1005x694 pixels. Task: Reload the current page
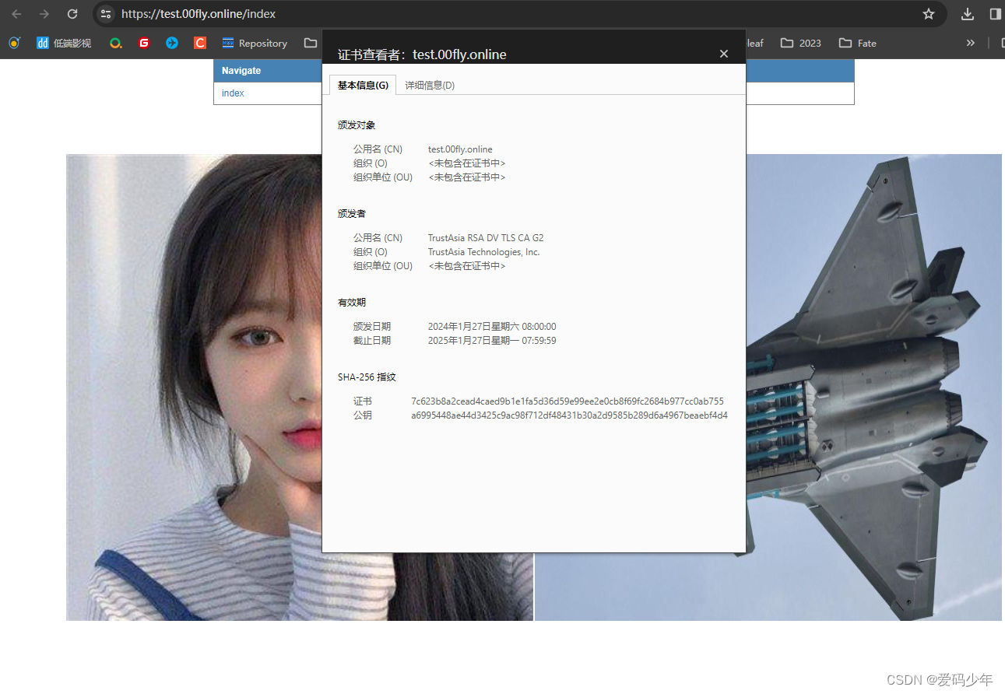72,14
